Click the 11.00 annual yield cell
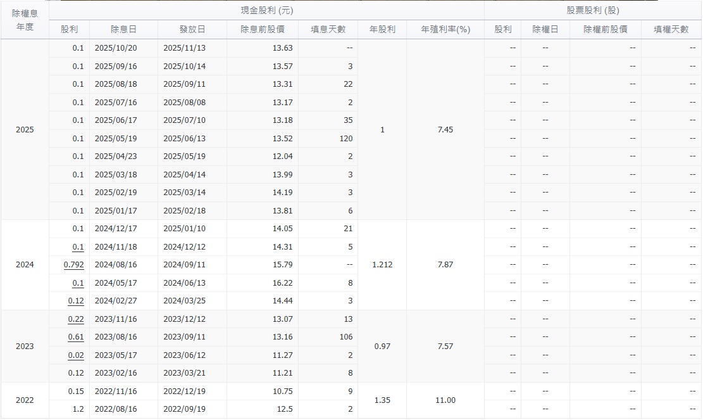The image size is (703, 420). pos(445,400)
